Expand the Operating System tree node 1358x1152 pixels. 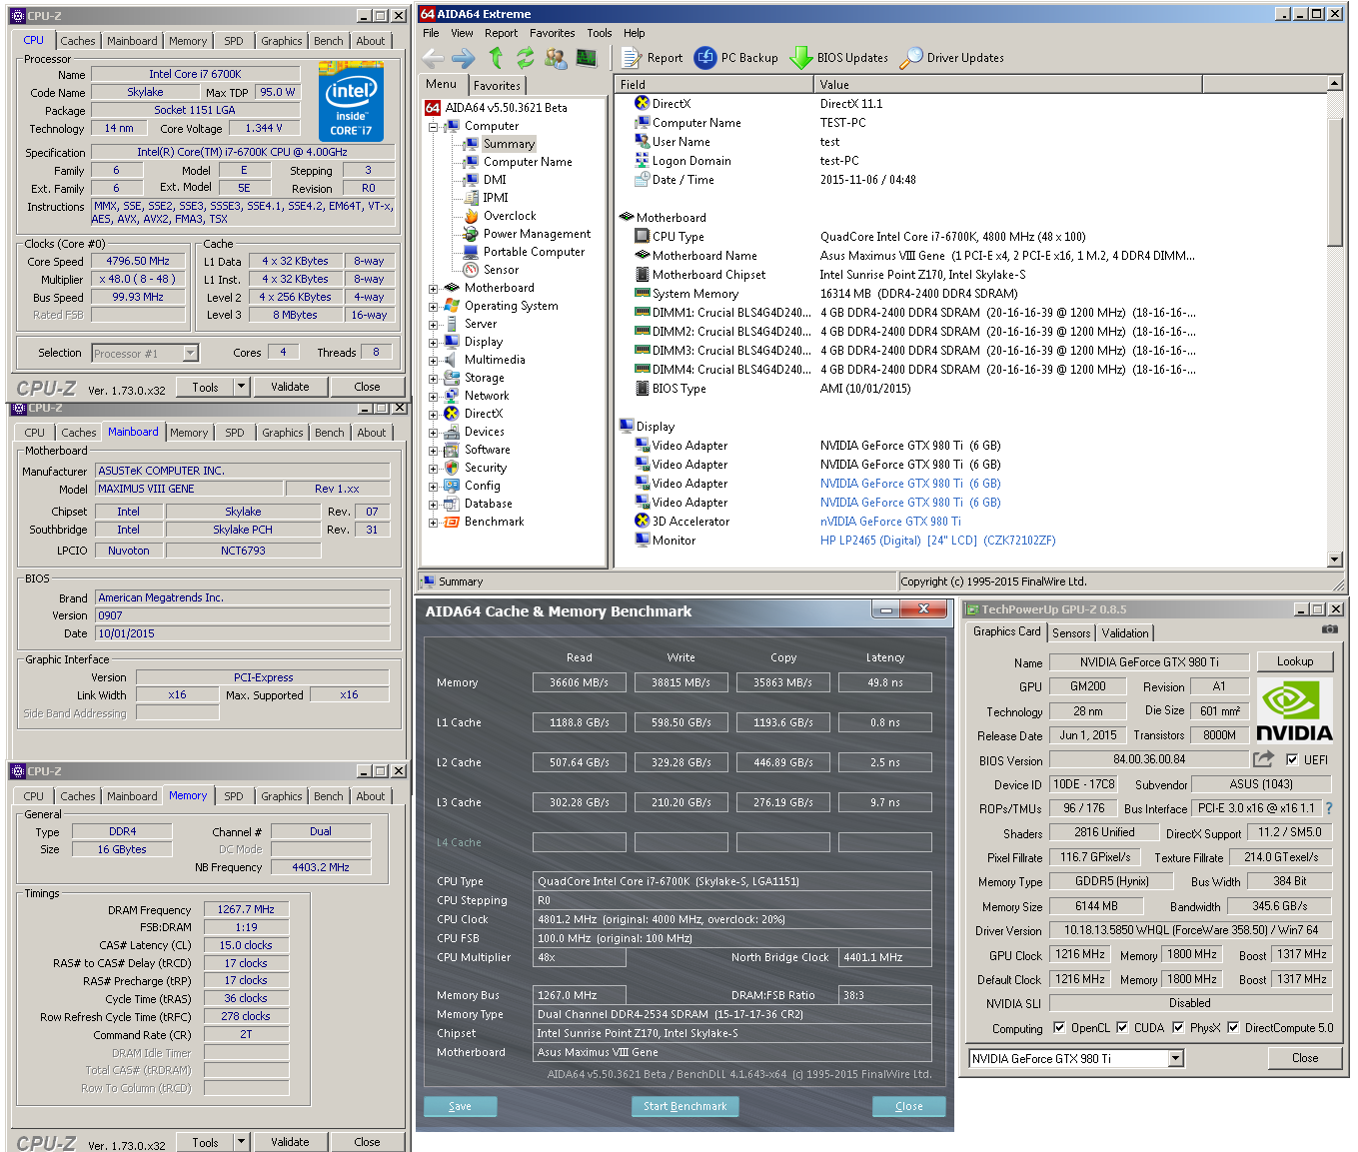point(433,307)
